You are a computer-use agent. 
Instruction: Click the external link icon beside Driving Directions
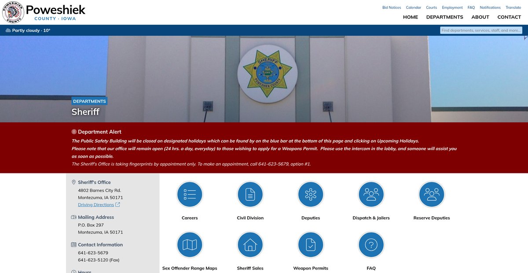tap(117, 205)
